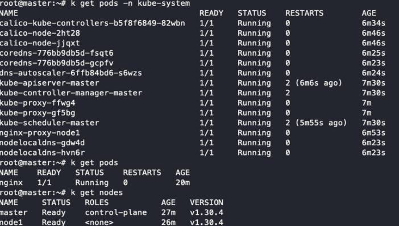The width and height of the screenshot is (399, 226).
Task: Select pod name kube-scheduler-master
Action: pyautogui.click(x=49, y=123)
